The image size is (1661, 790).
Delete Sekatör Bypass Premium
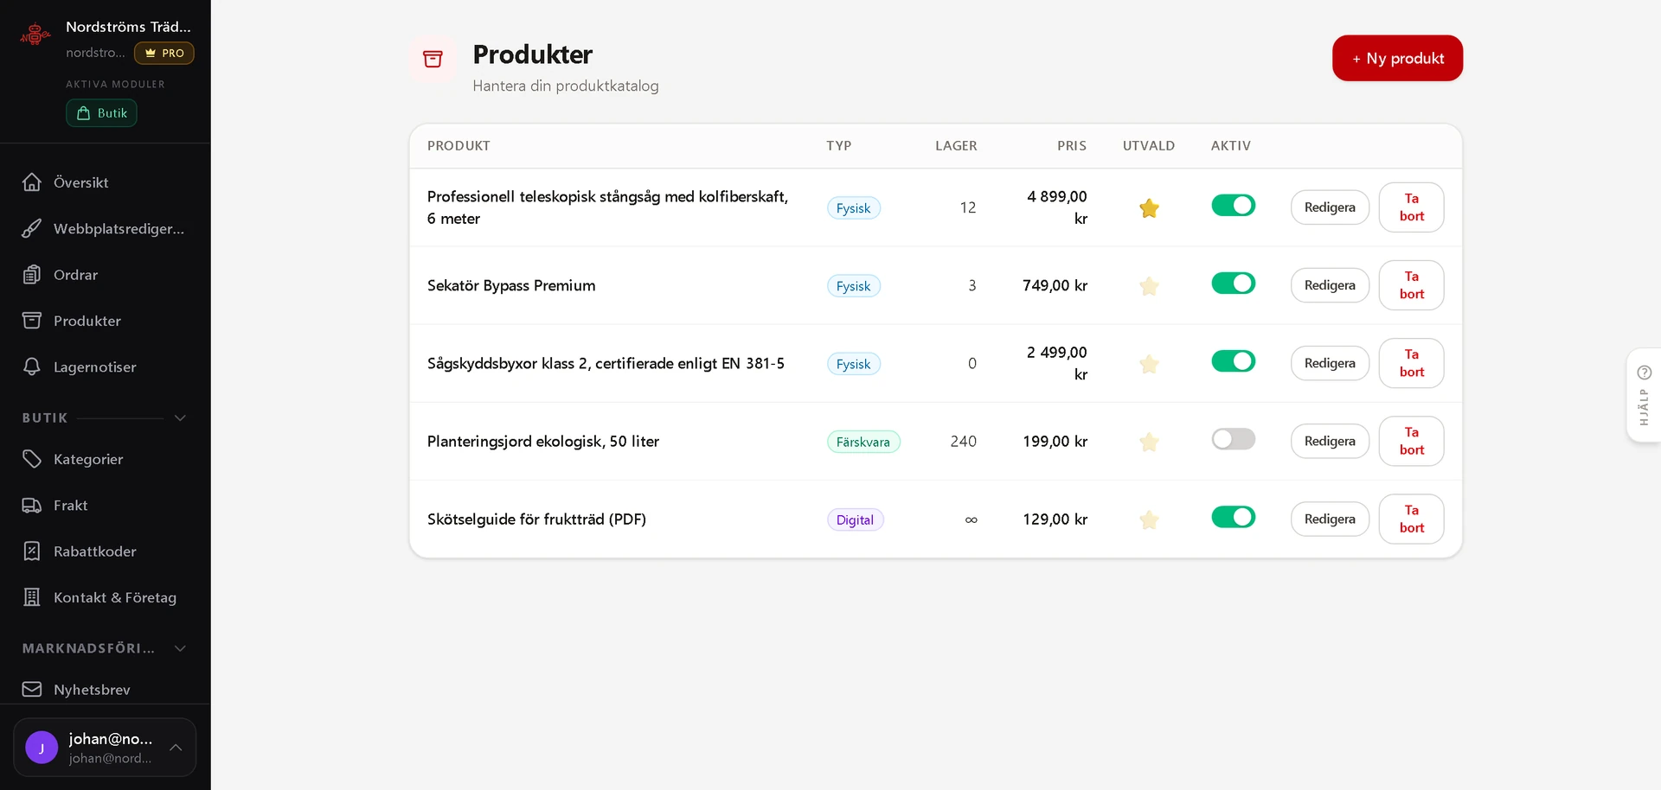point(1411,285)
